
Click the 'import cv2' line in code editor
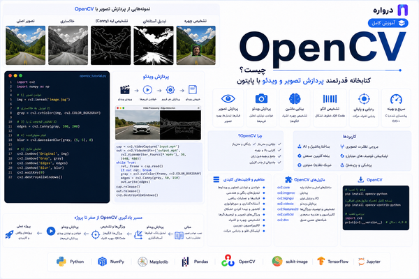(x=26, y=82)
